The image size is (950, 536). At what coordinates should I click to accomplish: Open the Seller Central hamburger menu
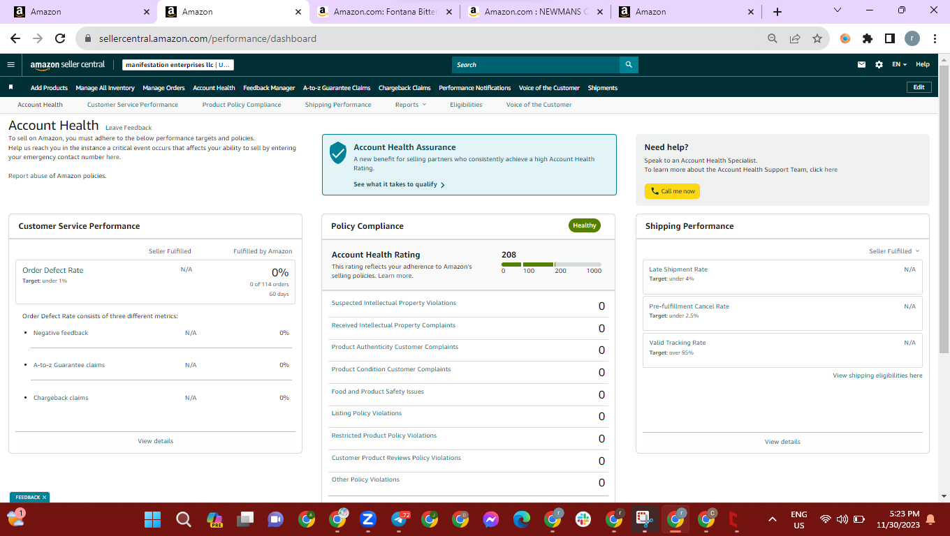pos(10,65)
